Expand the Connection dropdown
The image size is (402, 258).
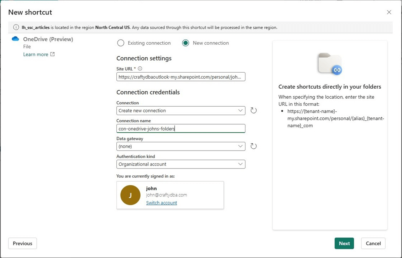[181, 110]
